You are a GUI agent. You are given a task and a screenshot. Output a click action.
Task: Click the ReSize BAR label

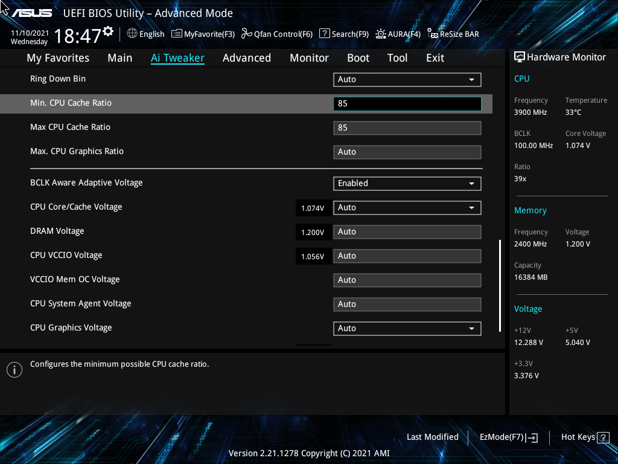point(459,34)
